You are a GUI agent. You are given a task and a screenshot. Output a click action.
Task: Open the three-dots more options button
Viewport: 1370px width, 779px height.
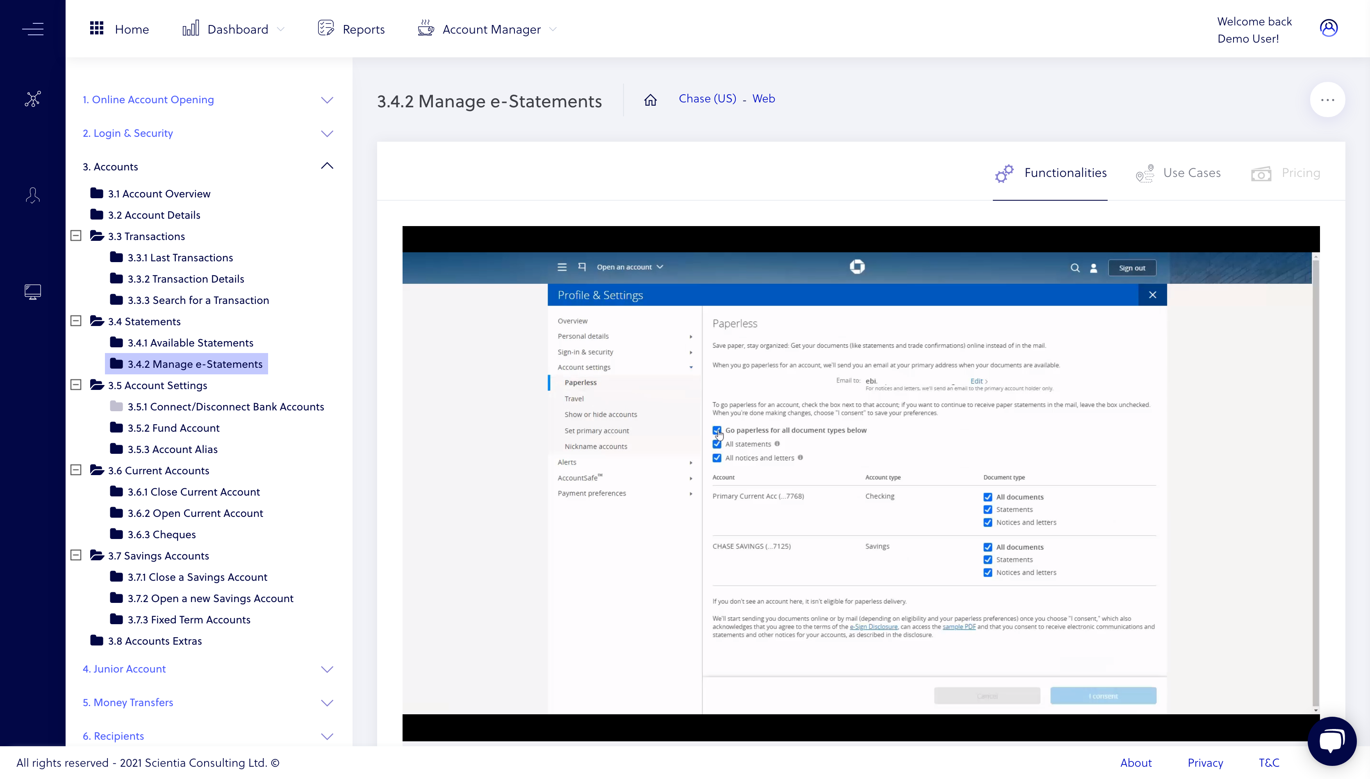click(1327, 100)
